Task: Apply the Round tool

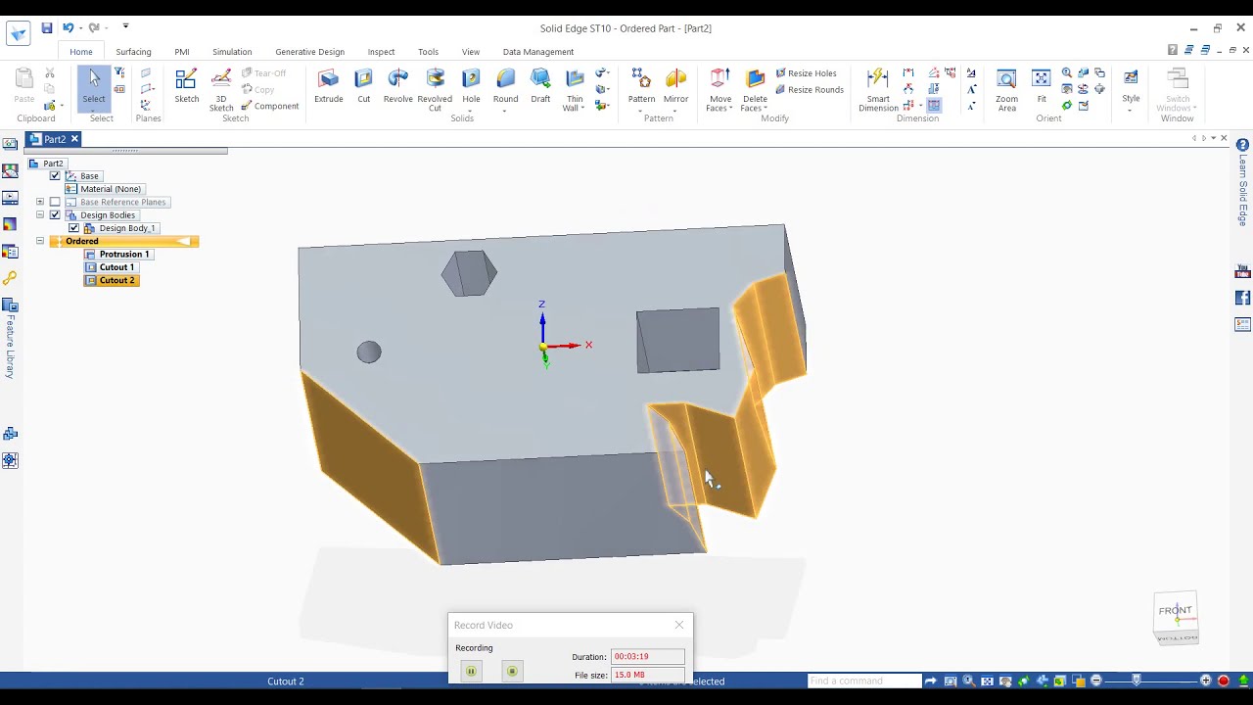Action: [x=505, y=86]
